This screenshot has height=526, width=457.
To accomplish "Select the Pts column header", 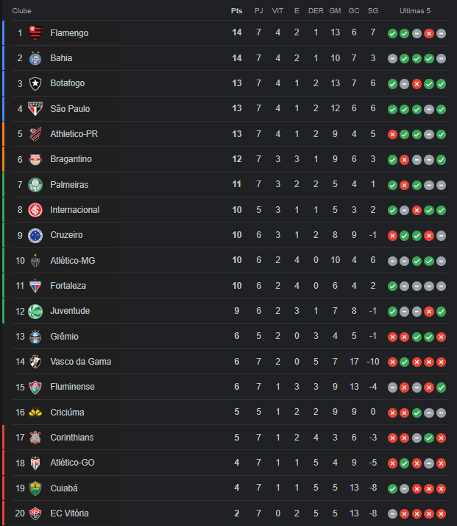I will tap(236, 11).
